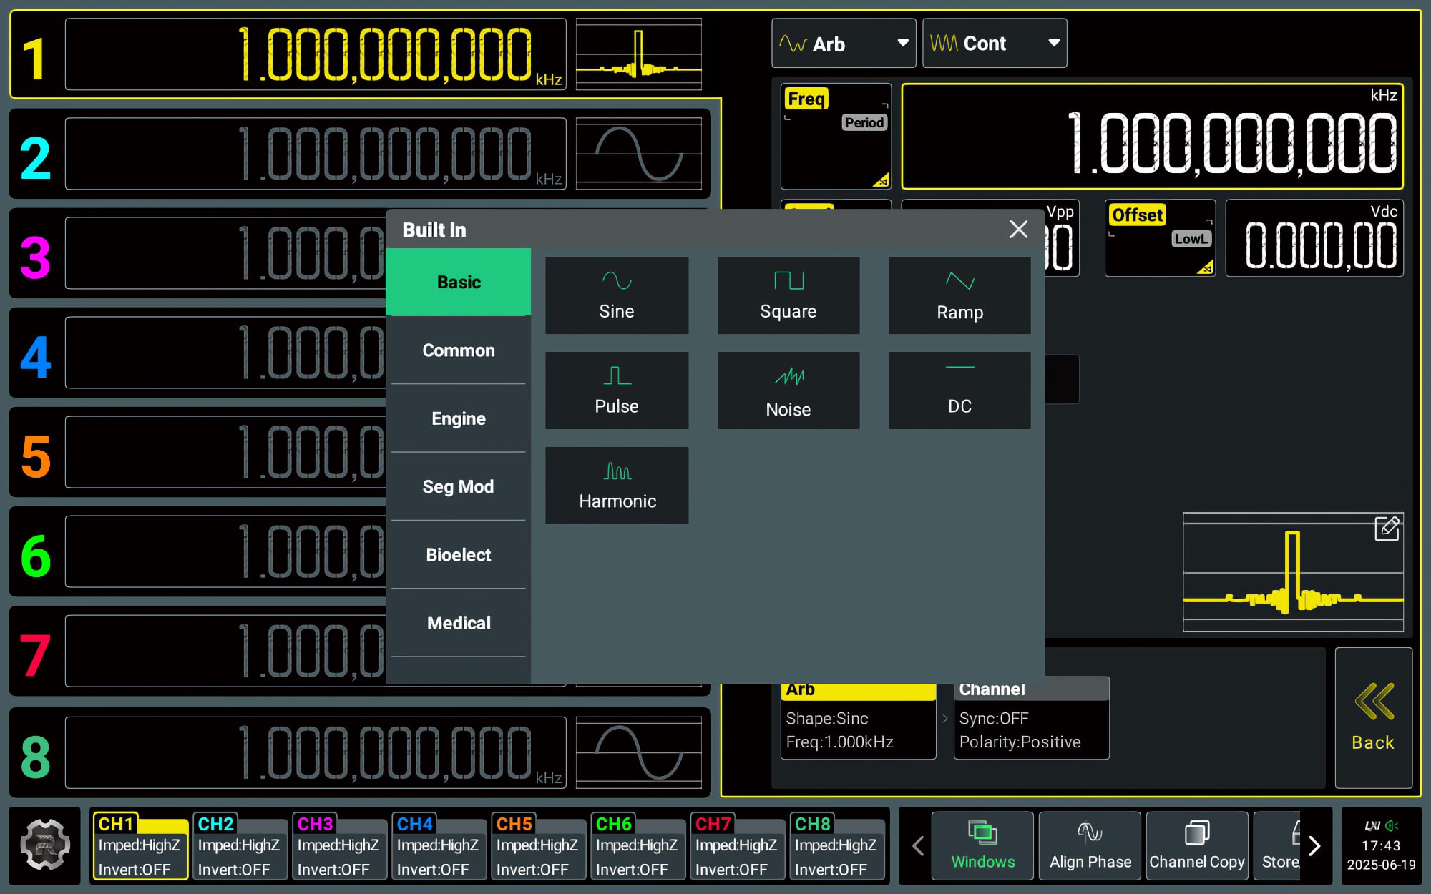This screenshot has width=1431, height=894.
Task: Select the CH2 status tab
Action: pyautogui.click(x=240, y=846)
